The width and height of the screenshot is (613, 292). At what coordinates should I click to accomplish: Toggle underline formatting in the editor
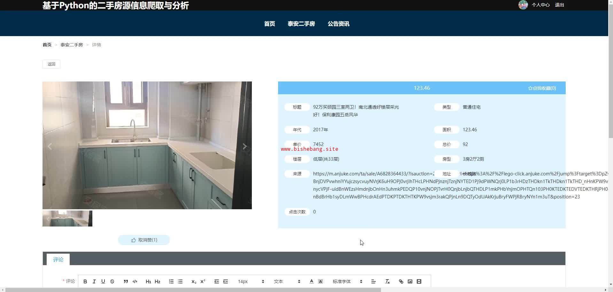[103, 281]
